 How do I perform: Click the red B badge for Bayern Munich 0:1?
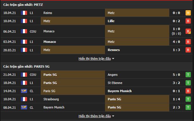pos(188,91)
